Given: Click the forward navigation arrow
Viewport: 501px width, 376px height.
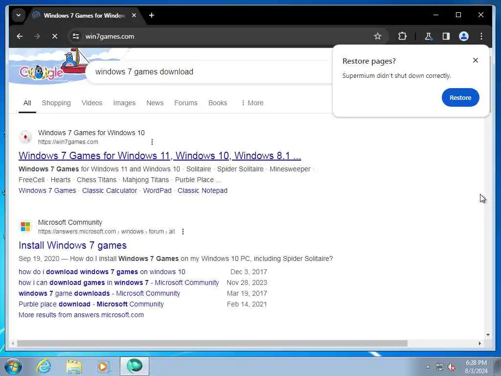Looking at the screenshot, I should coord(37,36).
